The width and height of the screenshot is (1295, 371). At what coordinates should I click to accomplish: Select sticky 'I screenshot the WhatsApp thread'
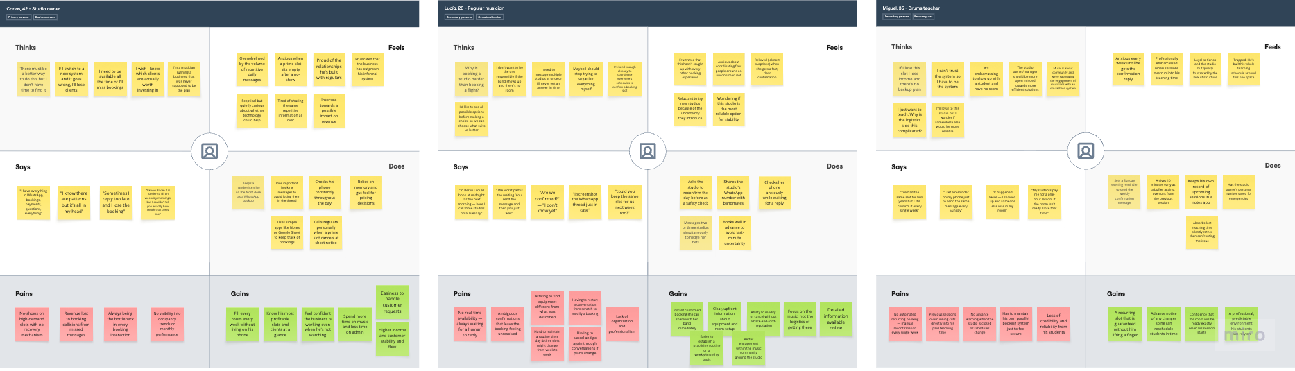tap(585, 202)
